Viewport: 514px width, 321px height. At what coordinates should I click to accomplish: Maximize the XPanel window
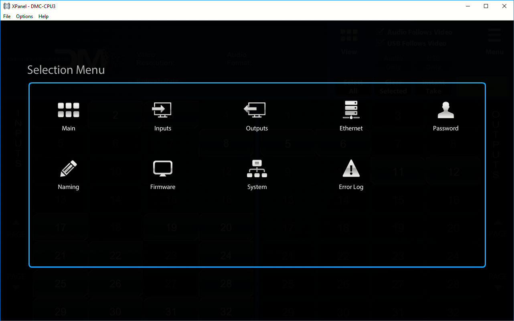486,6
